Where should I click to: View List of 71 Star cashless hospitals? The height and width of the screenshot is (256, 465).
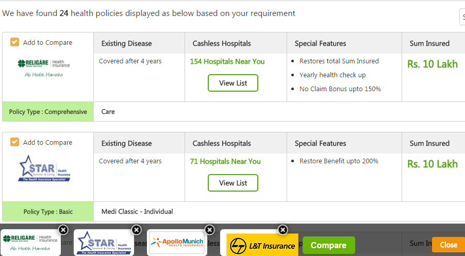point(233,183)
